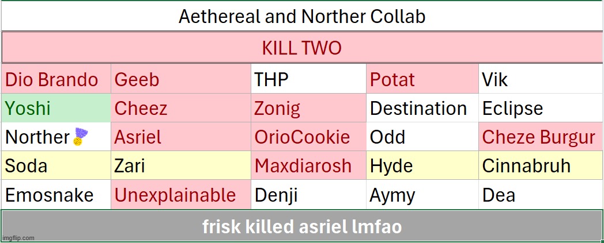Select the THP cell
604x243 pixels.
pyautogui.click(x=308, y=80)
